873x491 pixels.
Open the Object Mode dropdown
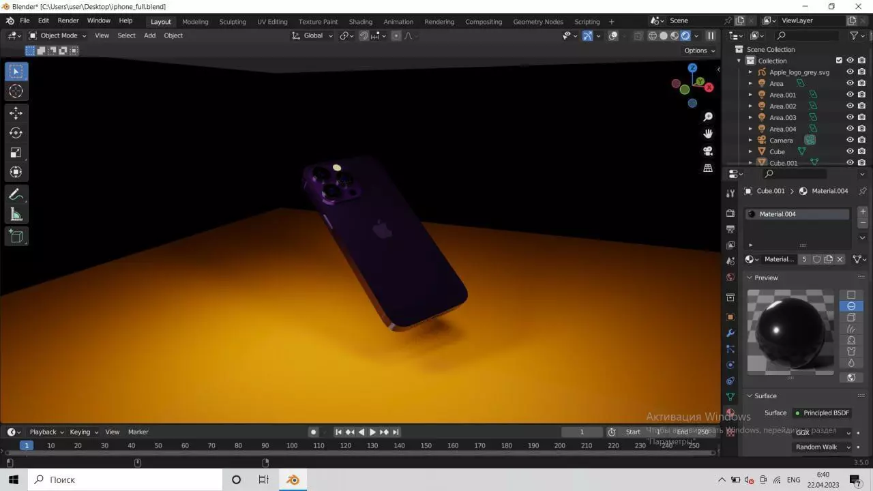pyautogui.click(x=57, y=35)
